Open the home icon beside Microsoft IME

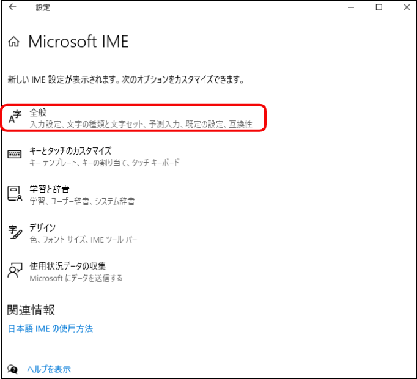point(13,42)
